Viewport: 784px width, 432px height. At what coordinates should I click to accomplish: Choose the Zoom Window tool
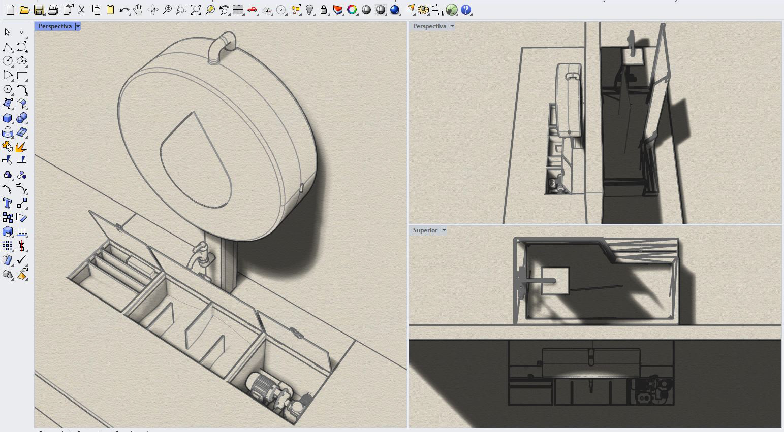[x=181, y=10]
